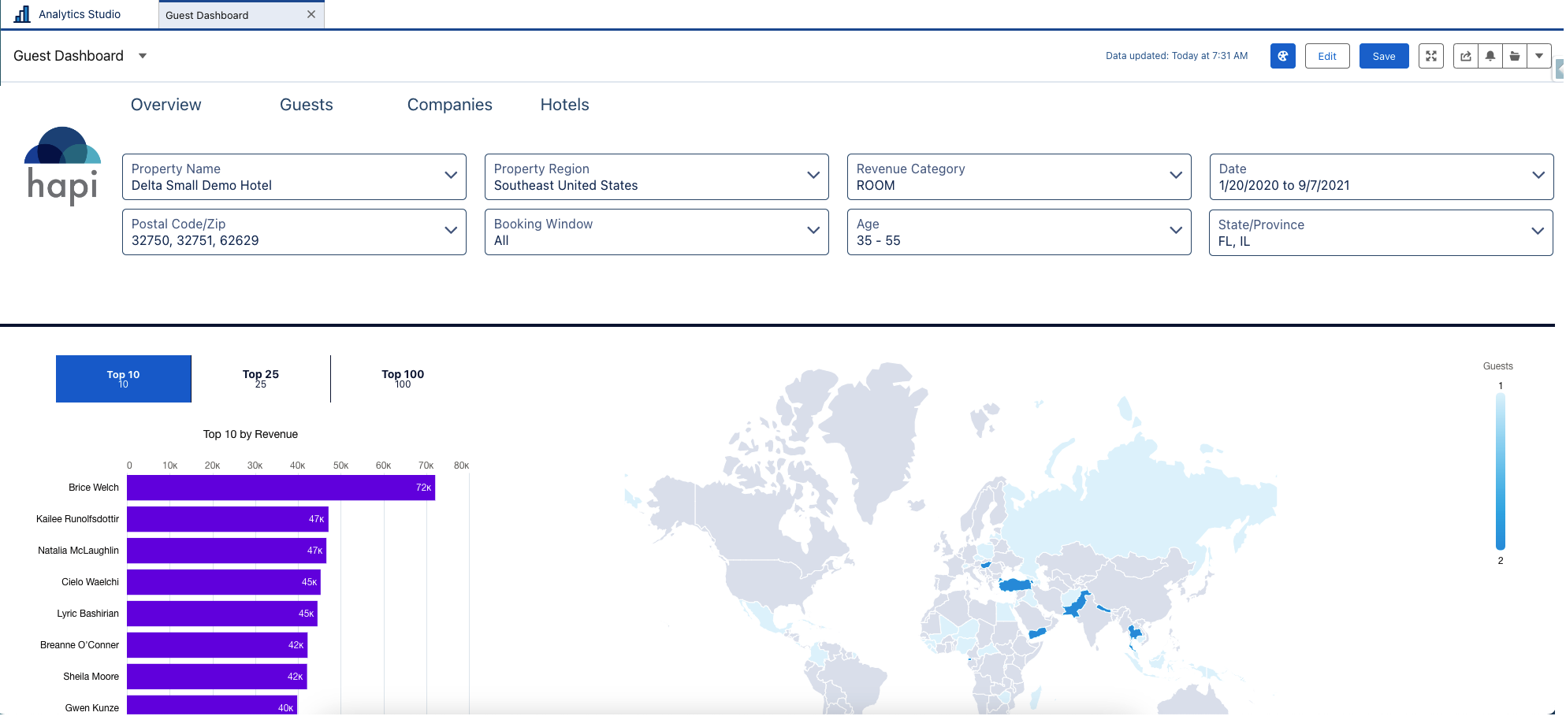Image resolution: width=1566 pixels, height=716 pixels.
Task: Switch to Top 25 guests
Action: (261, 379)
